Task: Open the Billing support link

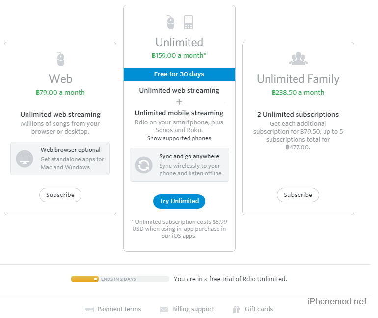Action: [x=193, y=309]
